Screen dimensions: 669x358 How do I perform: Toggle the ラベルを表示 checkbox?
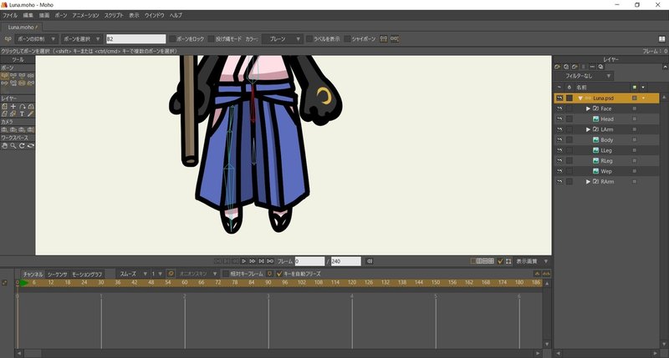[309, 38]
